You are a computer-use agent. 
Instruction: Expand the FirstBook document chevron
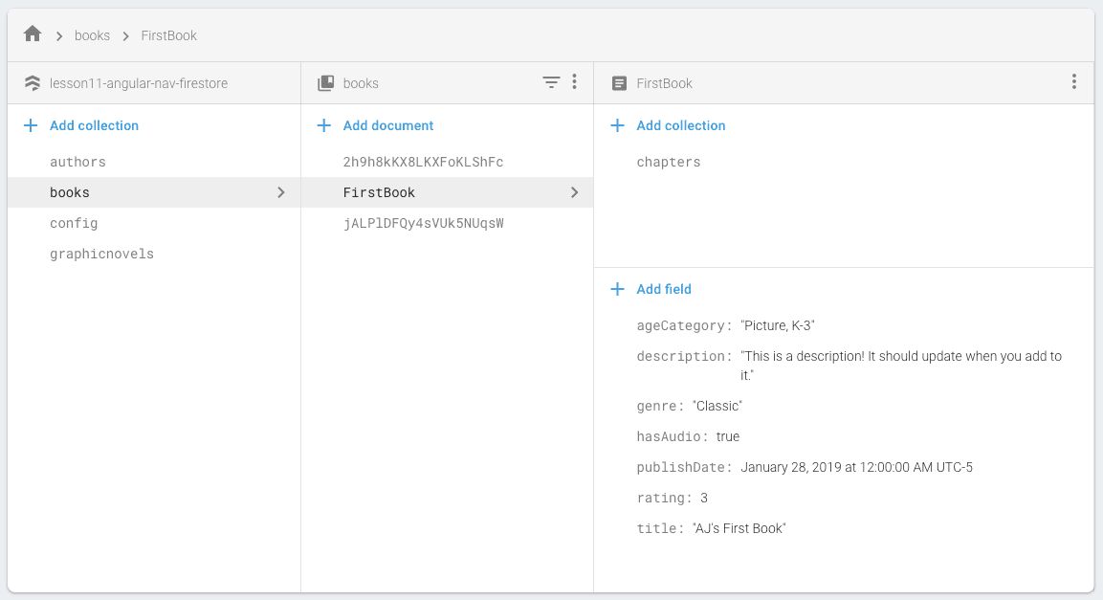click(574, 192)
